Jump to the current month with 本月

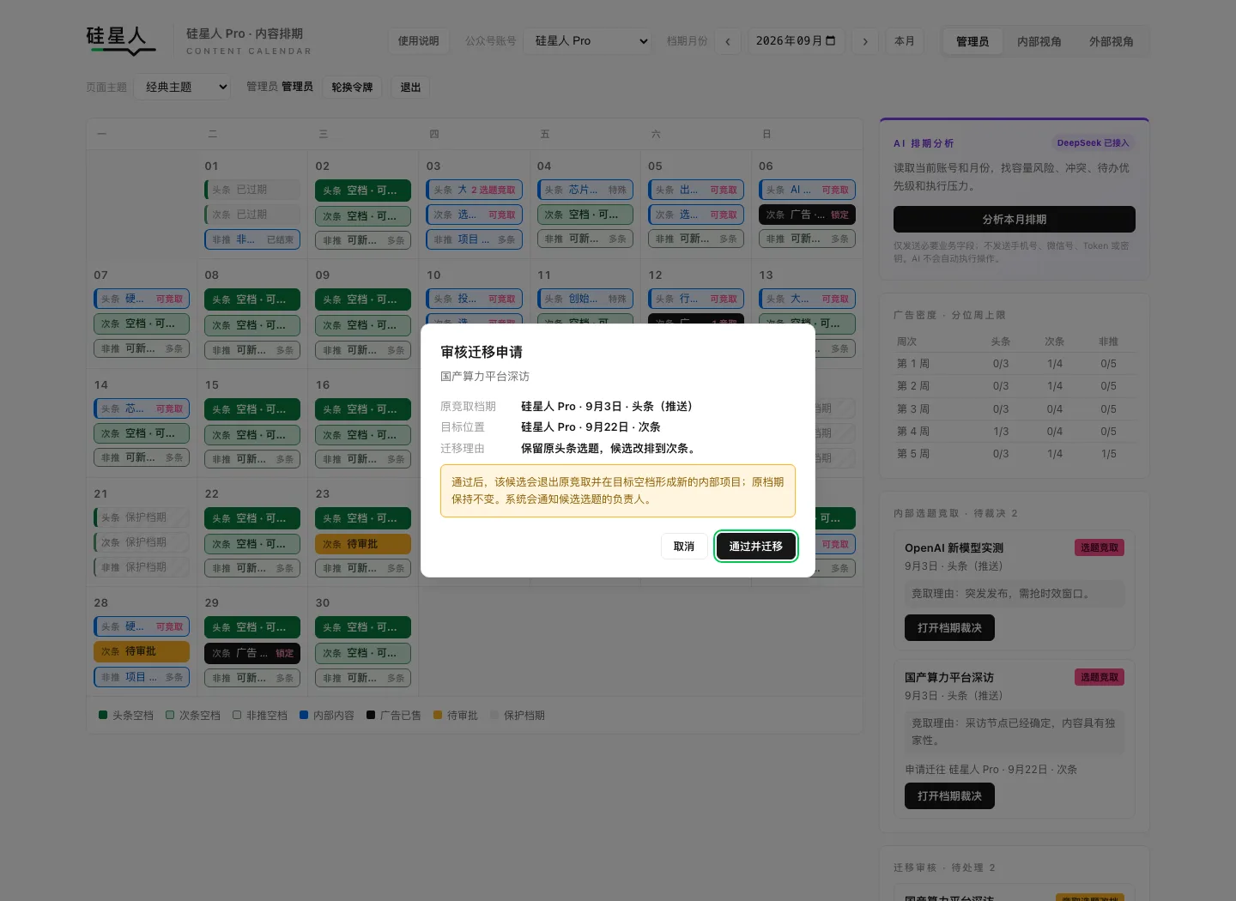click(905, 41)
